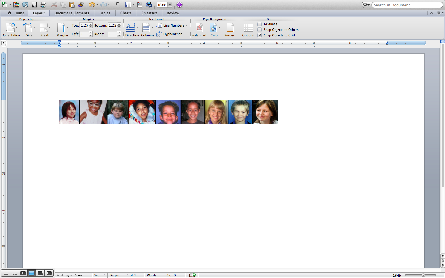Click the Paste clipboard icon
The image size is (445, 278).
pyautogui.click(x=72, y=5)
